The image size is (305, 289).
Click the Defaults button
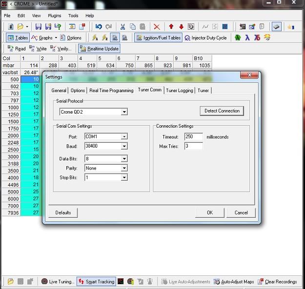click(x=63, y=212)
